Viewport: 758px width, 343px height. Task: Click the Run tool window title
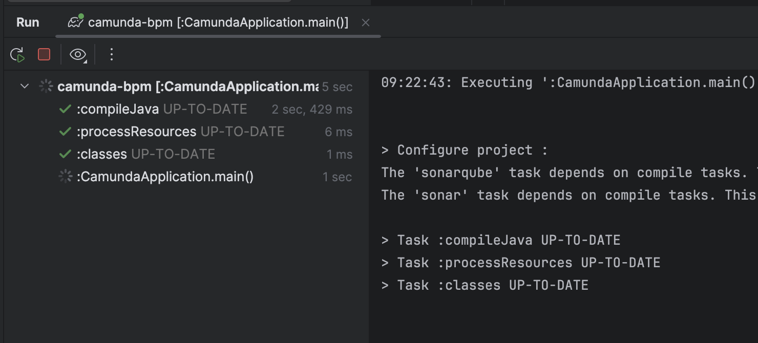[28, 23]
